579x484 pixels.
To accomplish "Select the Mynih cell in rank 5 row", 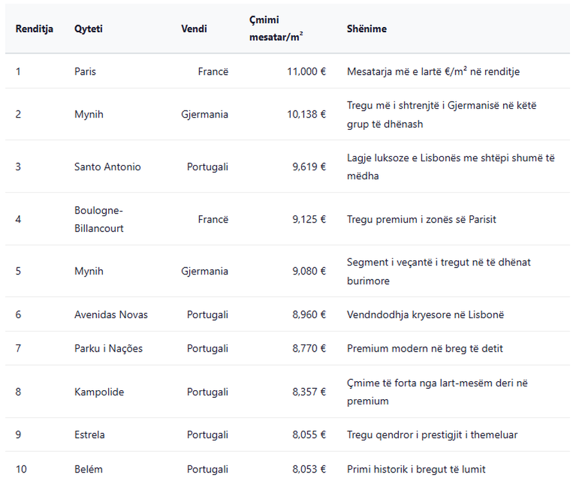I will 89,271.
